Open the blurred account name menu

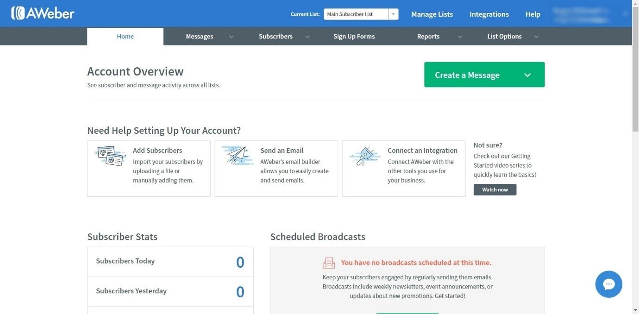590,14
